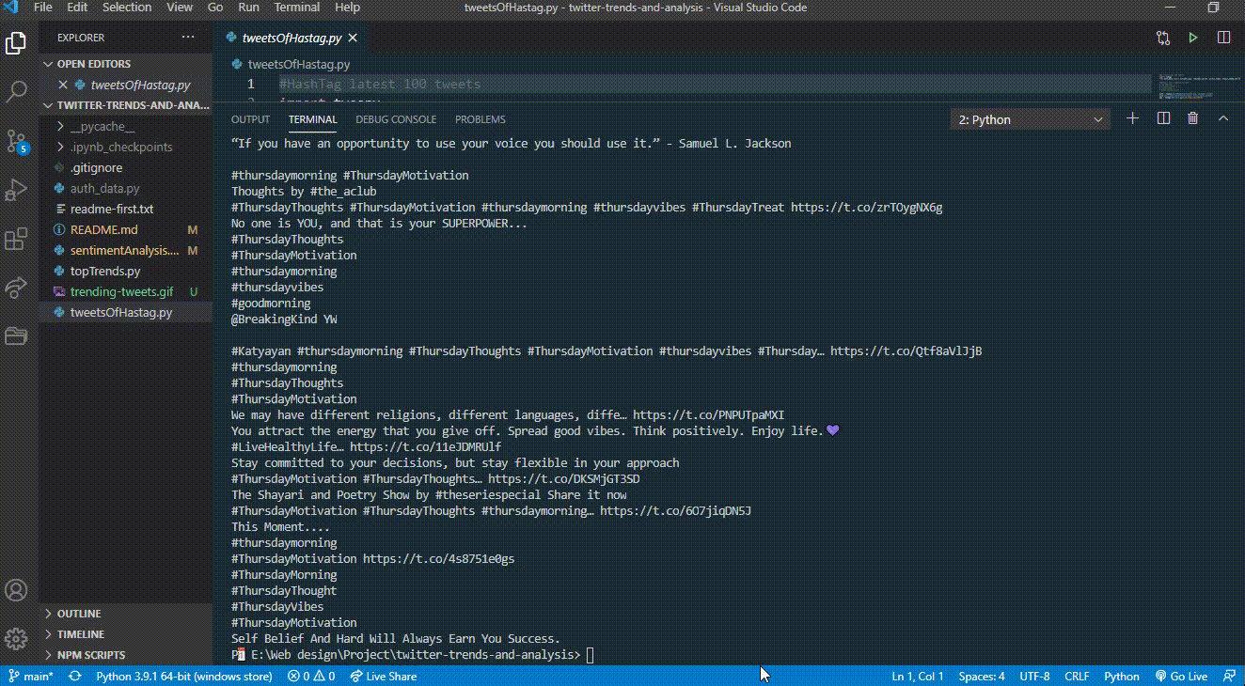Switch to the Debug Console tab
The image size is (1245, 686).
(x=396, y=119)
